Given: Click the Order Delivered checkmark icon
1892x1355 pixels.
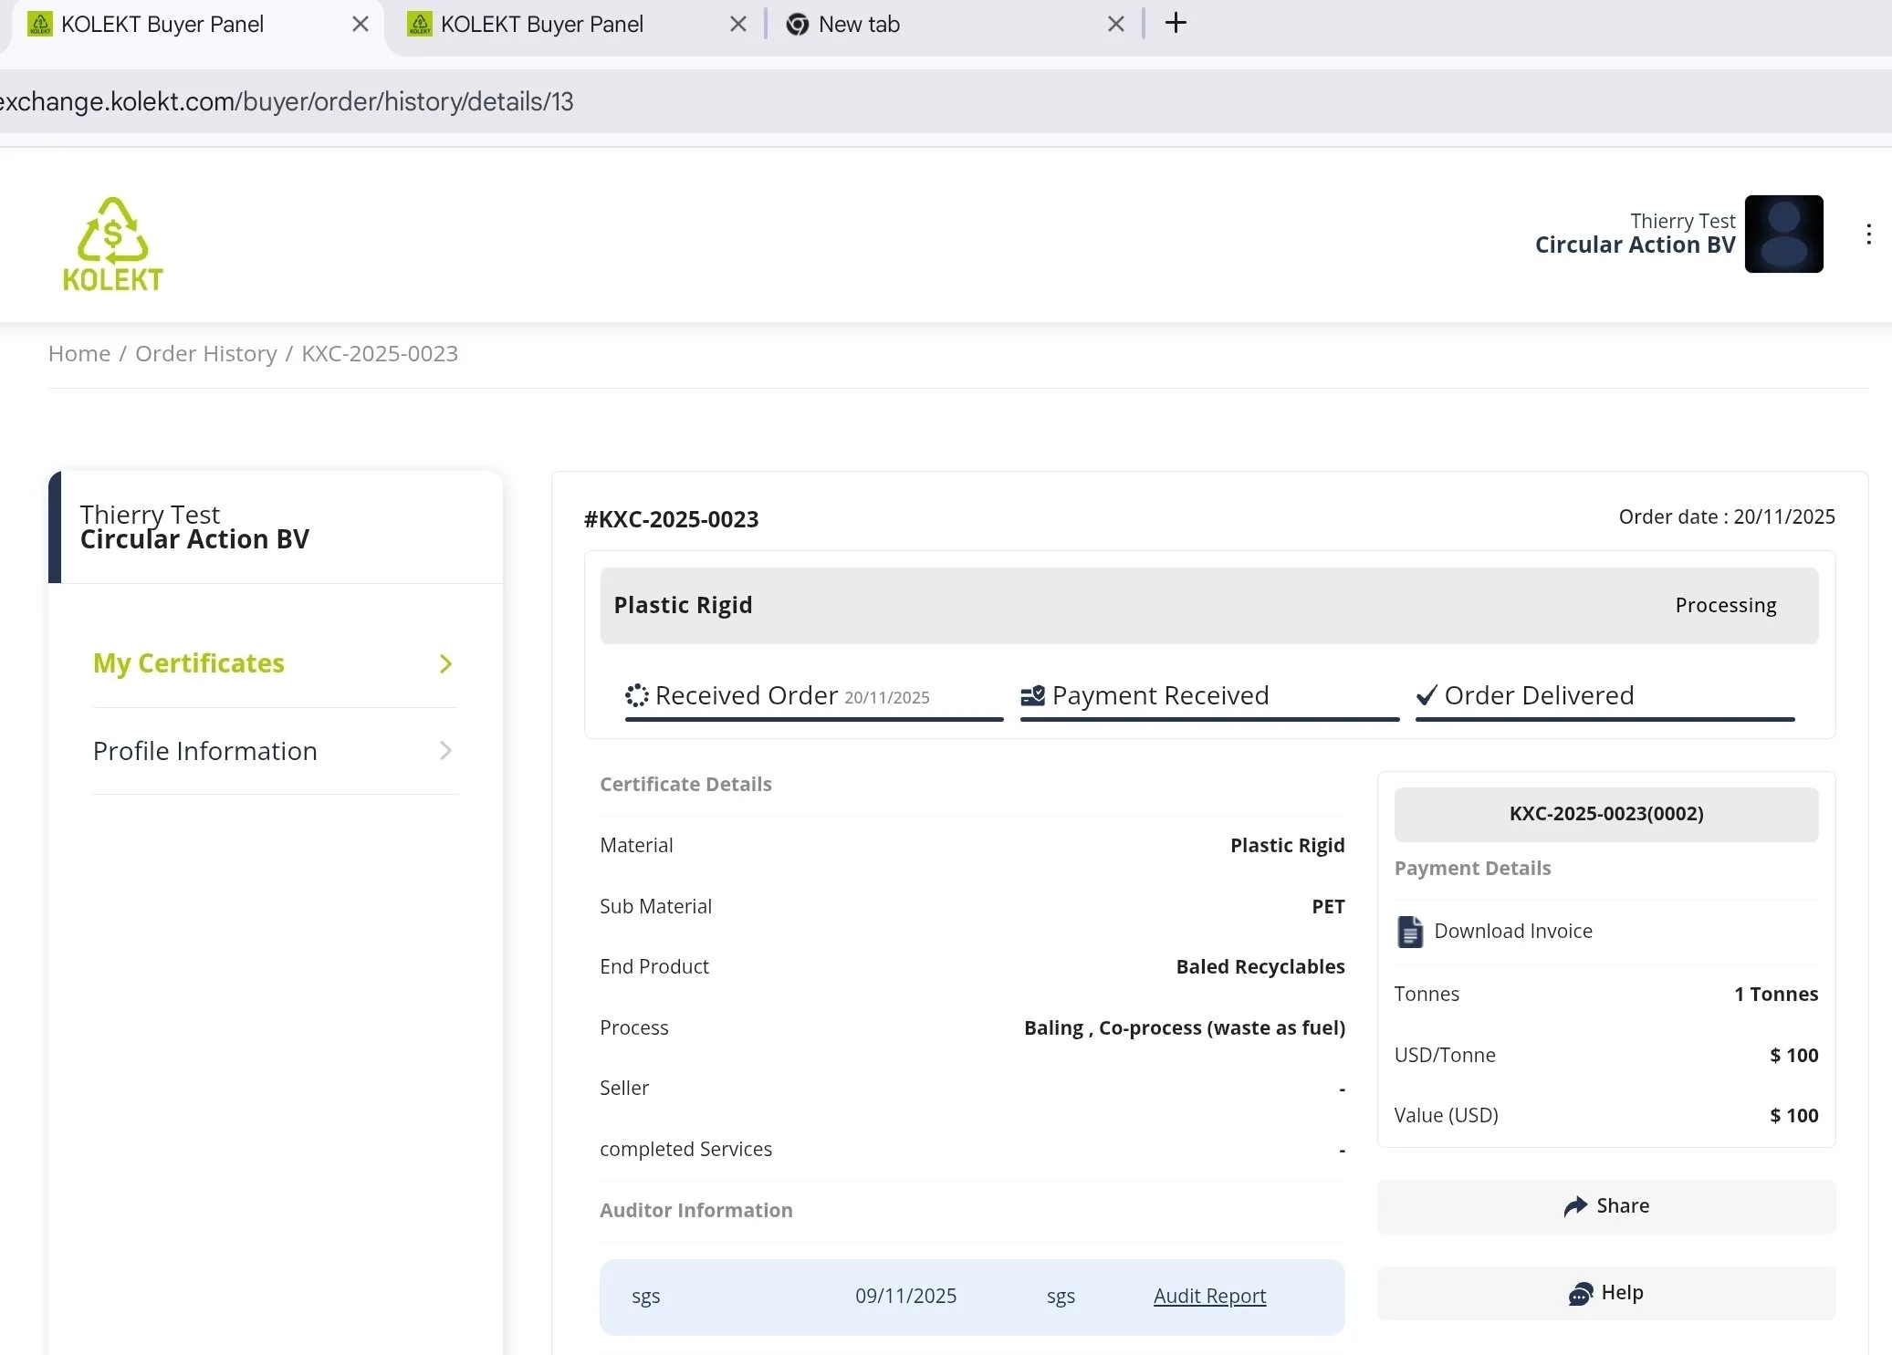Looking at the screenshot, I should [x=1427, y=696].
